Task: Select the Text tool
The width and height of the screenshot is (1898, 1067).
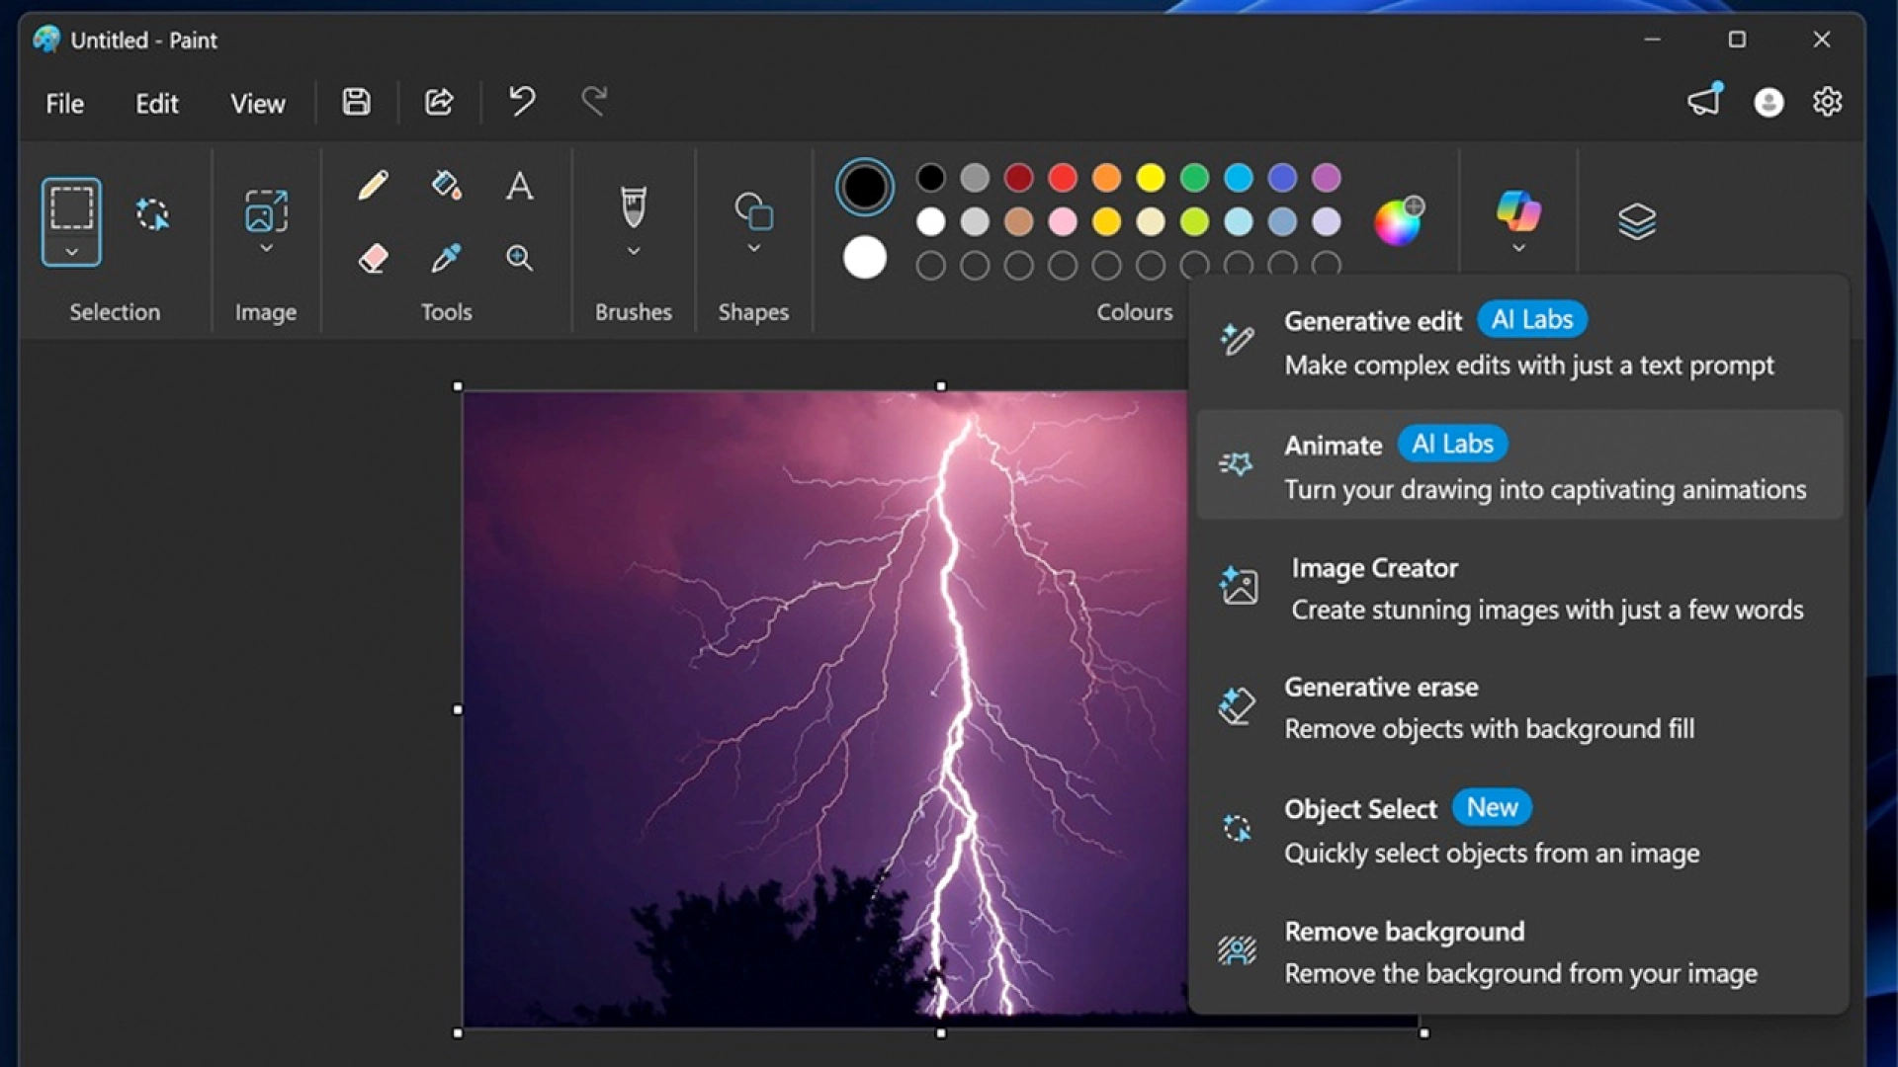Action: tap(519, 186)
